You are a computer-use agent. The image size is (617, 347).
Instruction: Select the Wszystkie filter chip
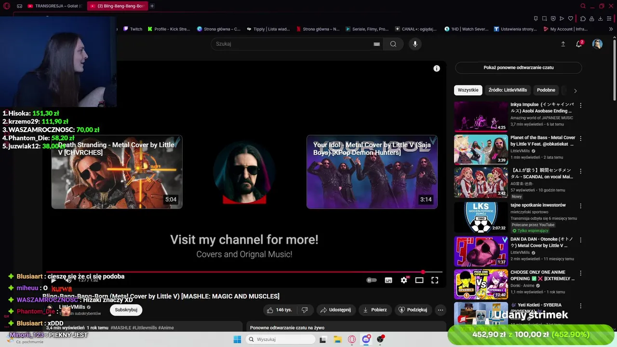[468, 90]
